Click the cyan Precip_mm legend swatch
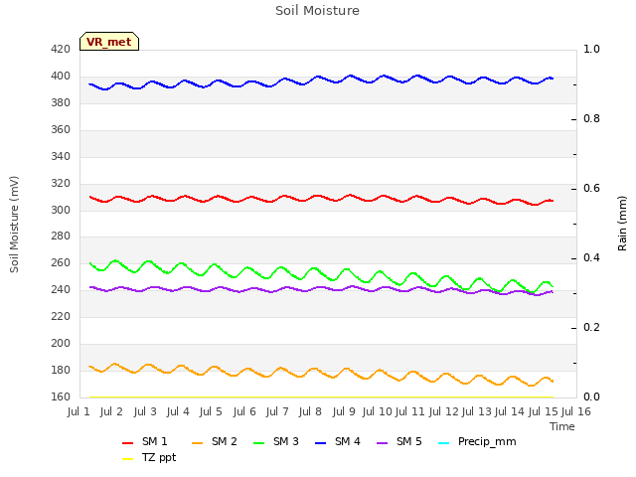Image resolution: width=636 pixels, height=477 pixels. click(444, 443)
